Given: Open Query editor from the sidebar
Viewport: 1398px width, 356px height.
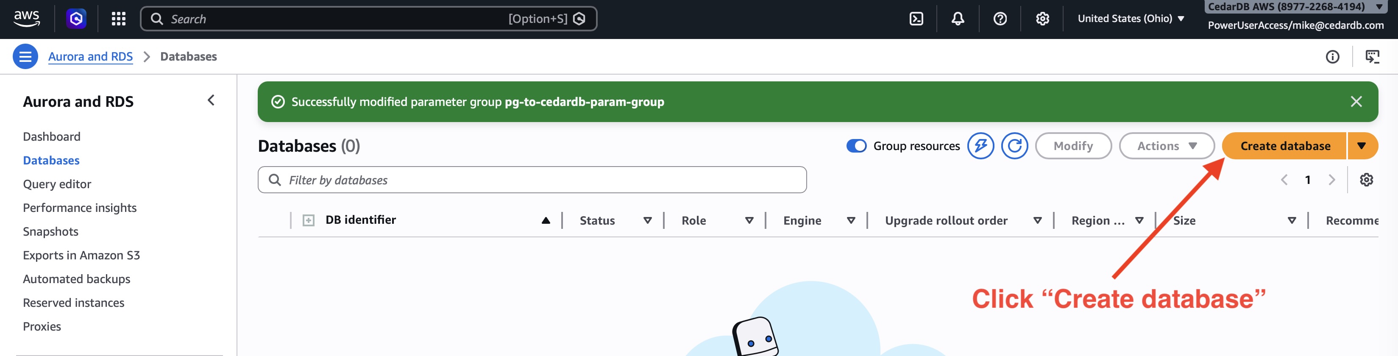Looking at the screenshot, I should 57,184.
